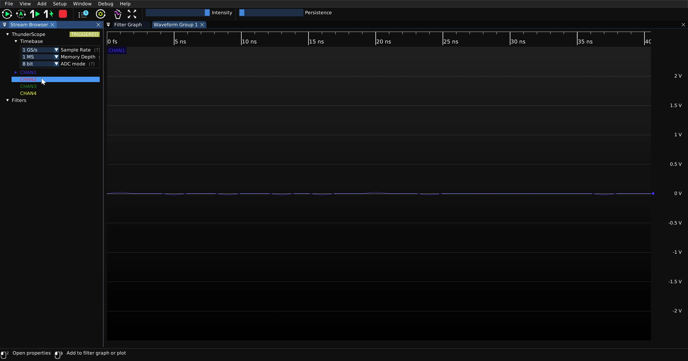This screenshot has width=688, height=361.
Task: Click the blue trigger level arrow at 0 V
Action: (653, 193)
